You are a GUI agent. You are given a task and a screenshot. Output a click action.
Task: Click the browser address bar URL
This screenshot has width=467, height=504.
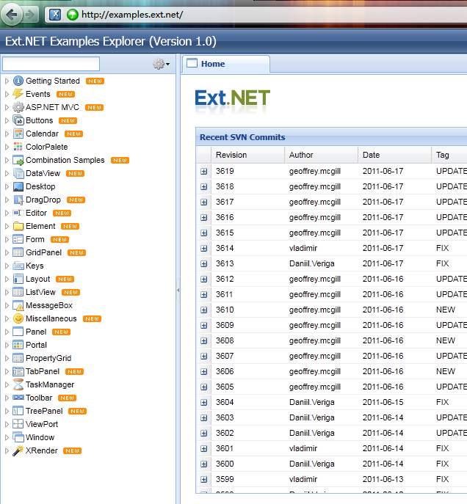click(x=132, y=15)
